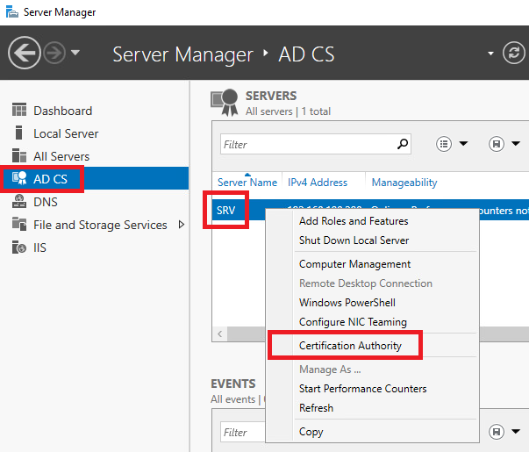
Task: Select the SRV server row
Action: (225, 211)
